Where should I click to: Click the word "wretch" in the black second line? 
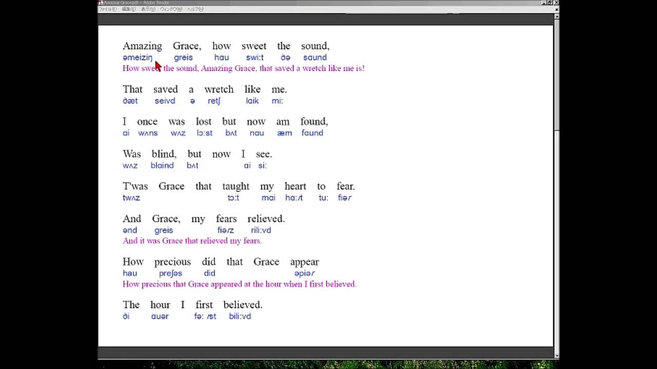(219, 89)
